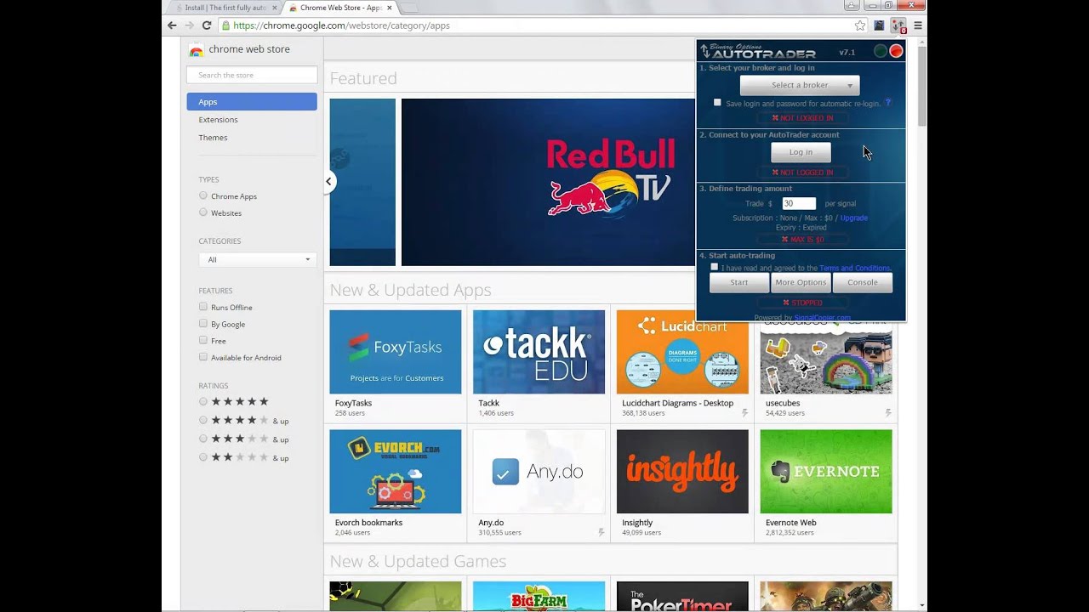Click the browser address bar URL
This screenshot has width=1089, height=612.
point(340,25)
